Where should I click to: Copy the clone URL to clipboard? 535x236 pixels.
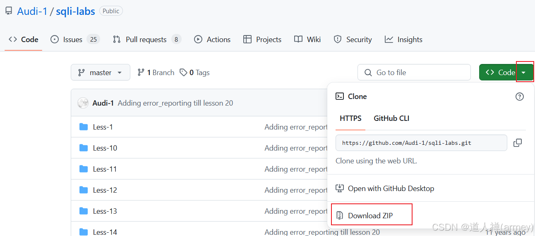pyautogui.click(x=518, y=143)
